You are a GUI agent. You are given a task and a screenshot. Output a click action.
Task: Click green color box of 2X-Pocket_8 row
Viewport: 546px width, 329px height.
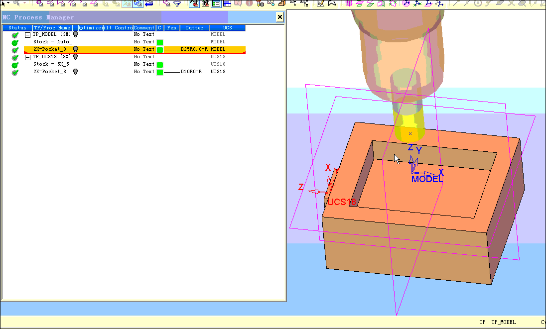160,72
